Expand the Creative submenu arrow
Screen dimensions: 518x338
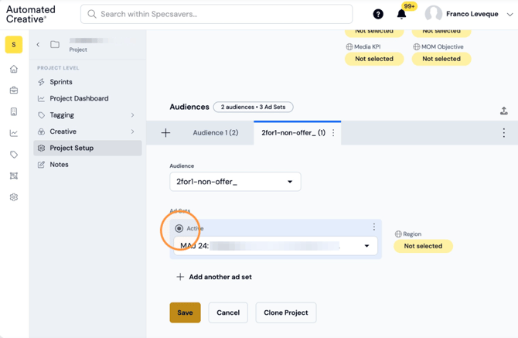pos(132,131)
